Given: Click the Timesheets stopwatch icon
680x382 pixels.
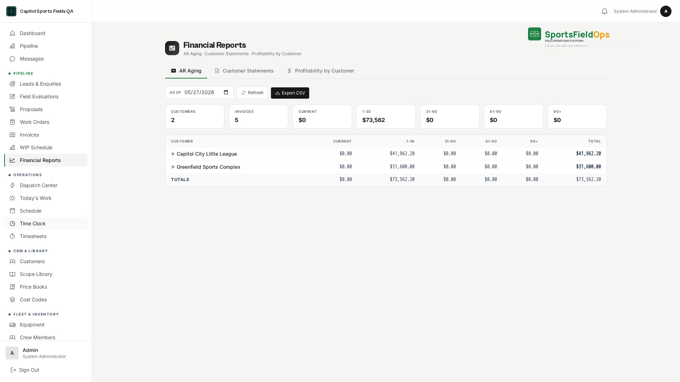Looking at the screenshot, I should 12,236.
